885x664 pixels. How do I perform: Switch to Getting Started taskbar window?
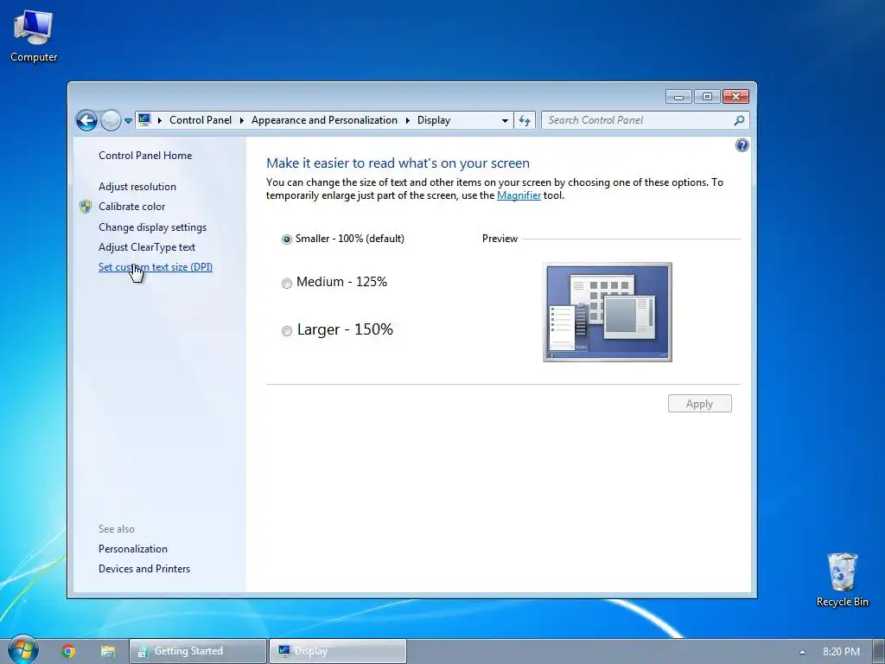coord(198,651)
